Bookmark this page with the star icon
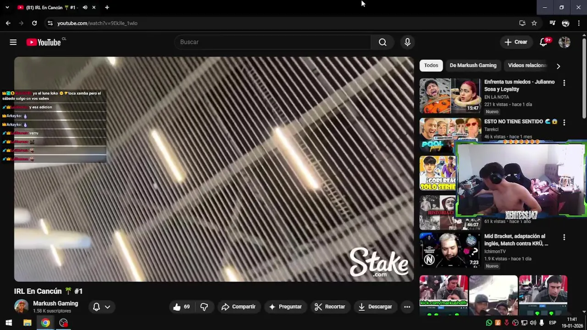587x330 pixels. tap(534, 23)
